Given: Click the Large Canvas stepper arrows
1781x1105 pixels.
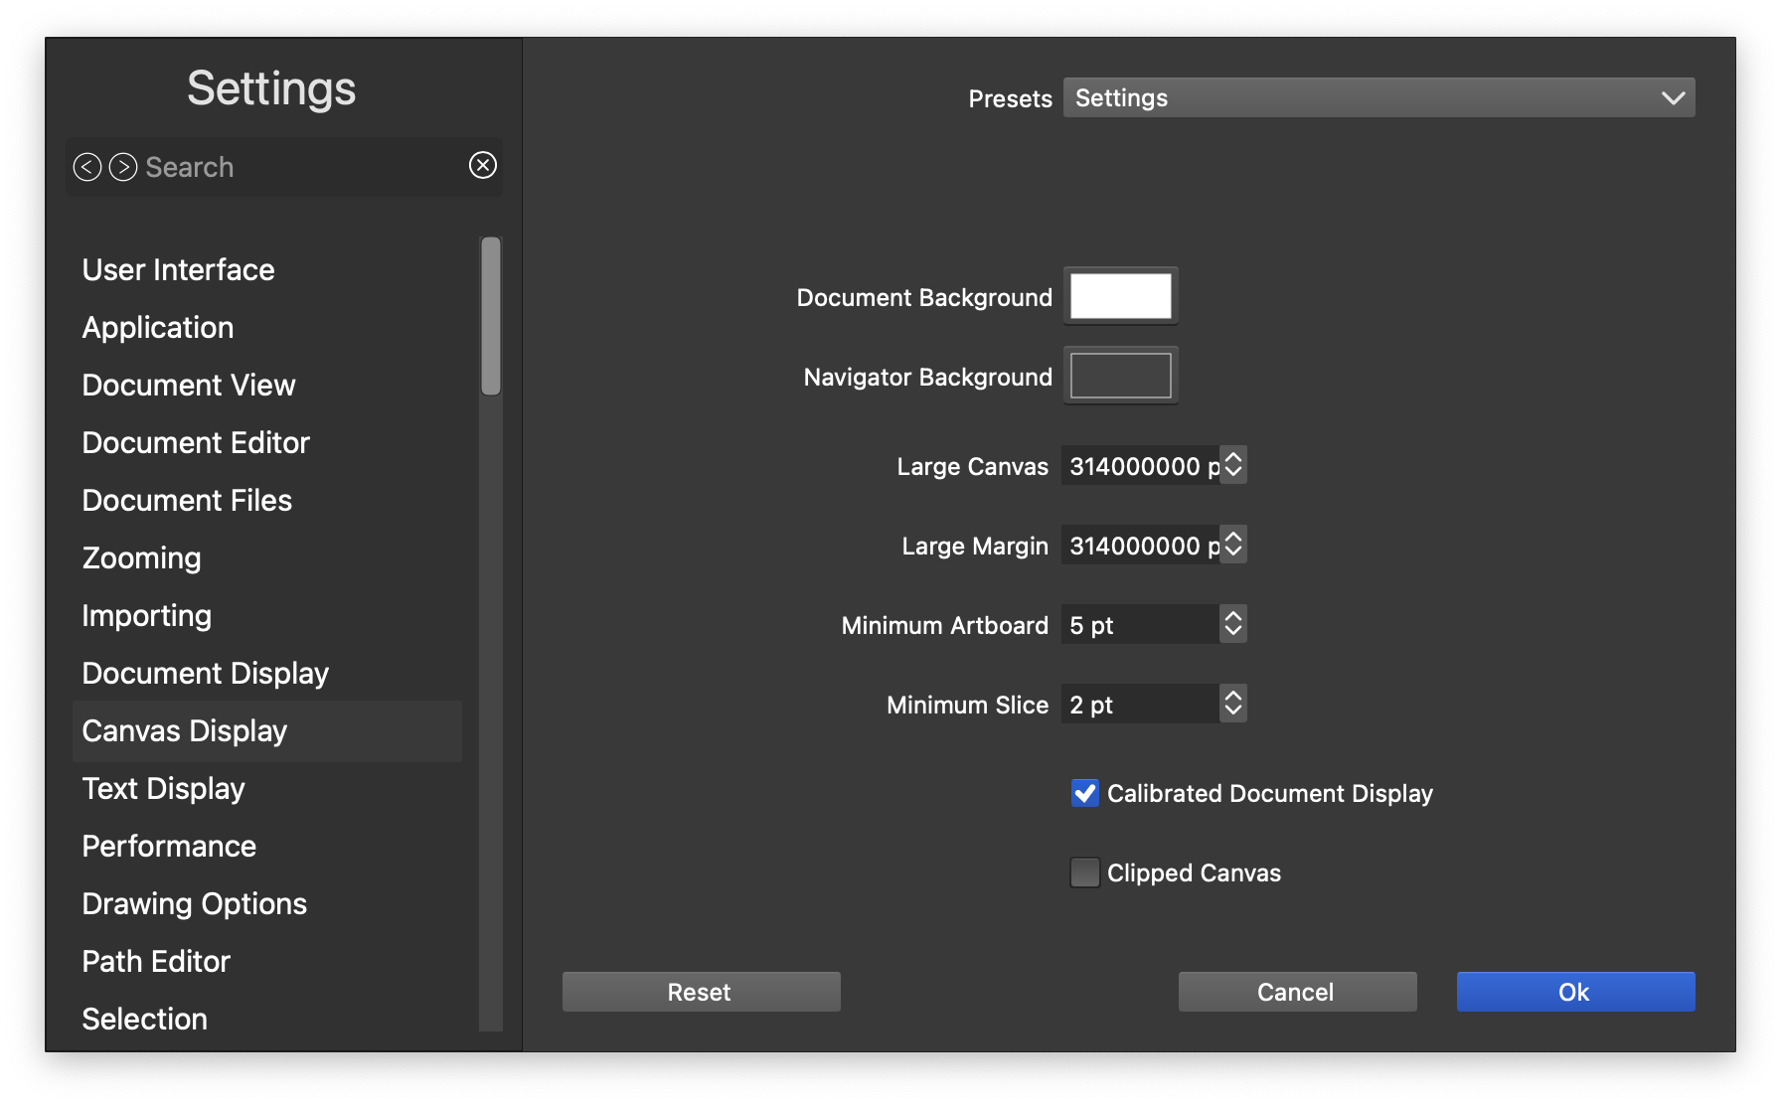Looking at the screenshot, I should [1233, 465].
